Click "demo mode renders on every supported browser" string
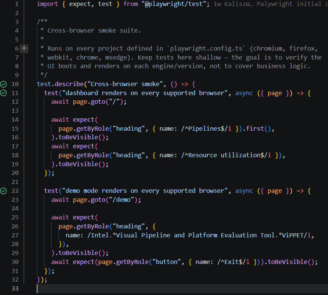The height and width of the screenshot is (295, 328). [x=145, y=191]
